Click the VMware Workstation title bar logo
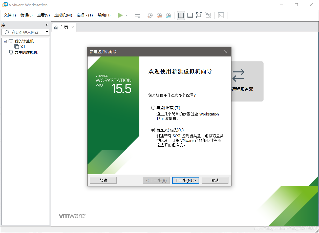The image size is (319, 233). click(x=5, y=5)
